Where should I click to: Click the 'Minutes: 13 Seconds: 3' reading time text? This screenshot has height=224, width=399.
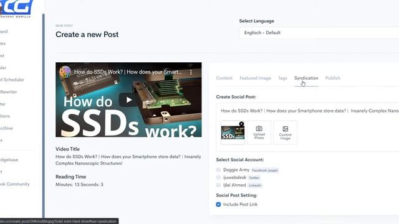pyautogui.click(x=79, y=184)
